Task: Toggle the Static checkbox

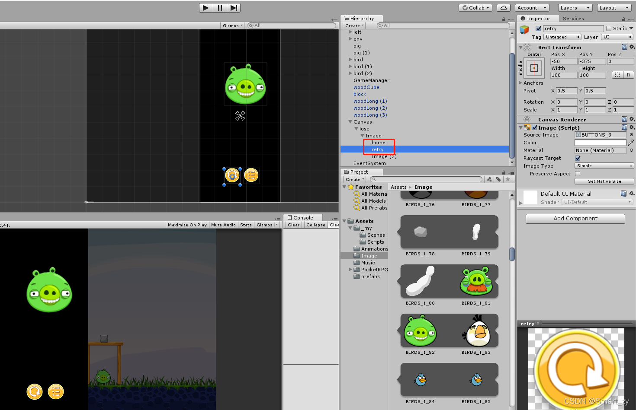Action: (609, 29)
